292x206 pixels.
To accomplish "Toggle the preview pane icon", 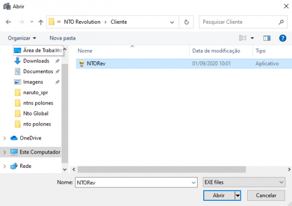I will pyautogui.click(x=267, y=38).
